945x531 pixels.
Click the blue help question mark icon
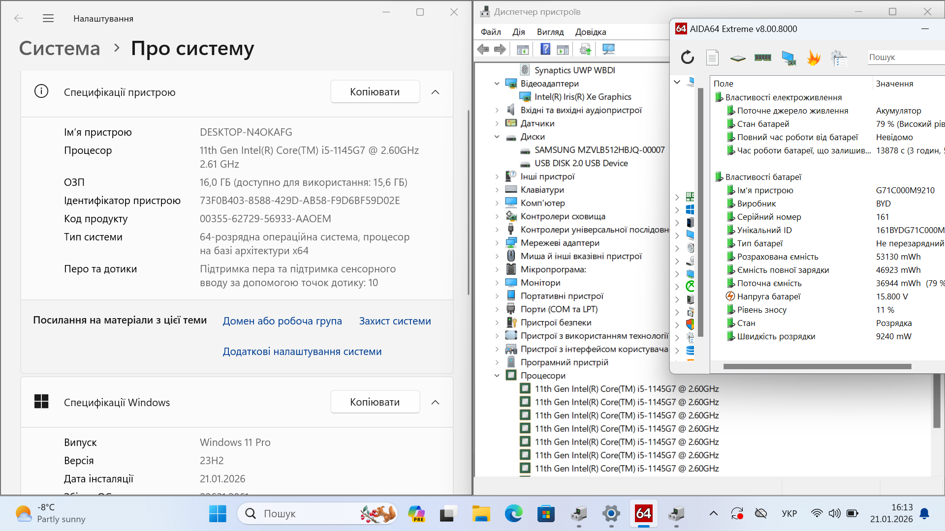point(545,49)
